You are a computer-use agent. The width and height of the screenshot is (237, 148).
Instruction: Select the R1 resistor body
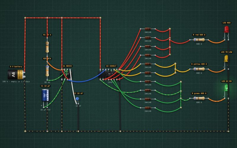pos(47,47)
